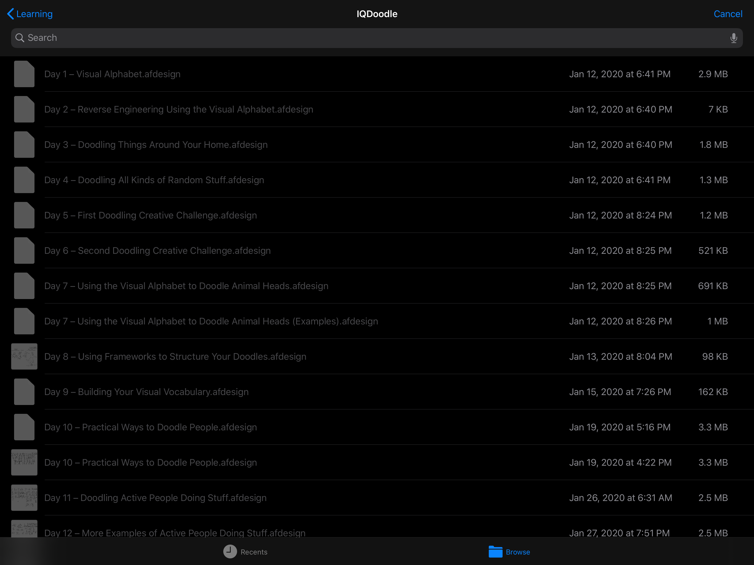Tap the 691 KB Day 7 file icon

[x=24, y=286]
